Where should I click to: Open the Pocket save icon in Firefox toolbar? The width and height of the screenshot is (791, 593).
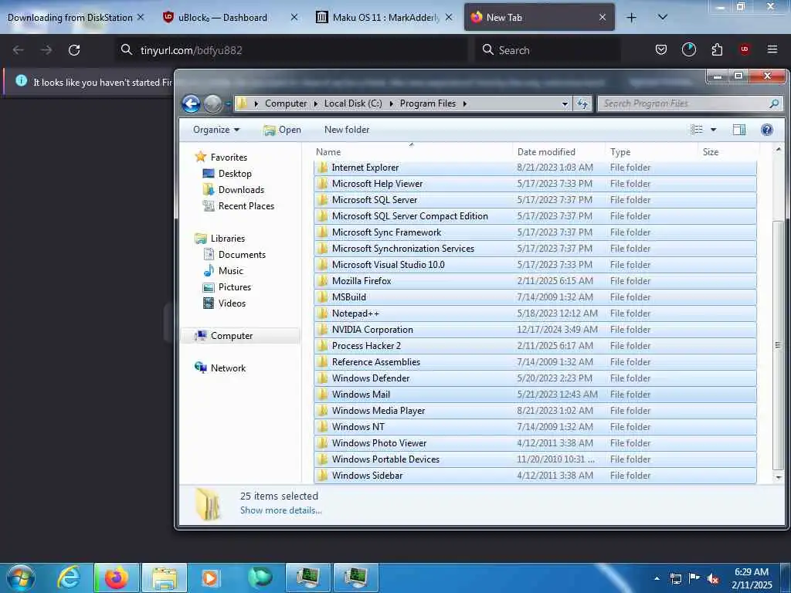[x=661, y=49]
